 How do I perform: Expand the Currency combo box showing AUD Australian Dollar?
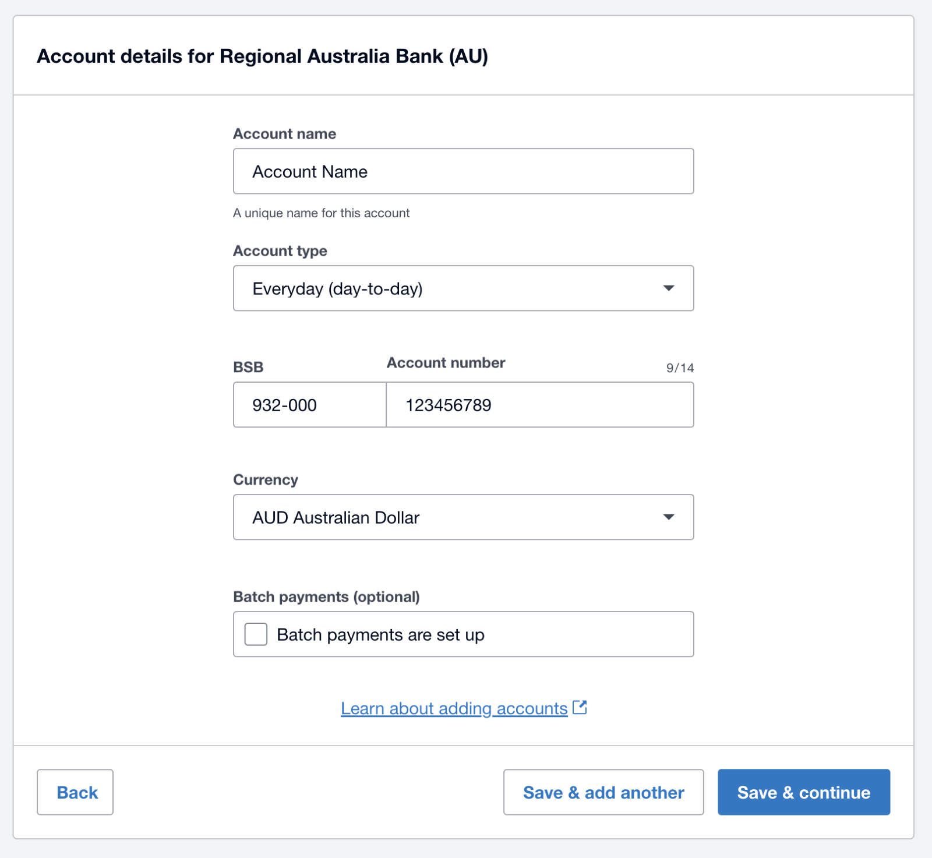click(463, 517)
